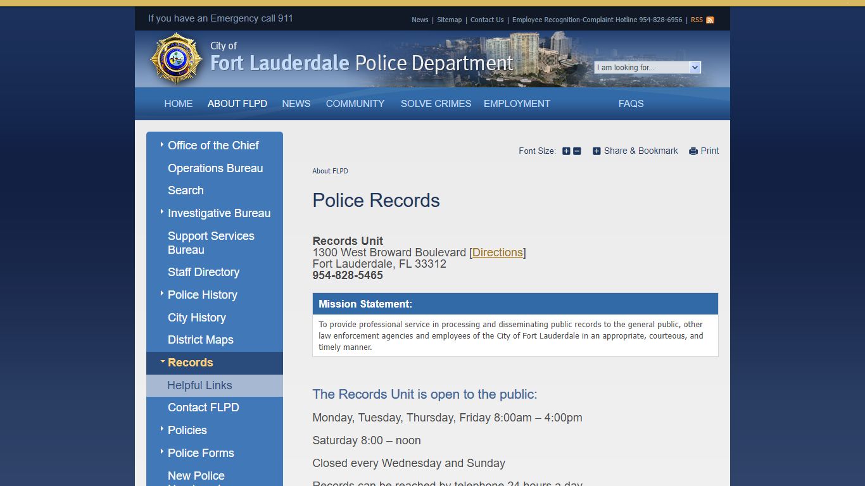Click the 1300 West Broward Boulevard address

(389, 252)
